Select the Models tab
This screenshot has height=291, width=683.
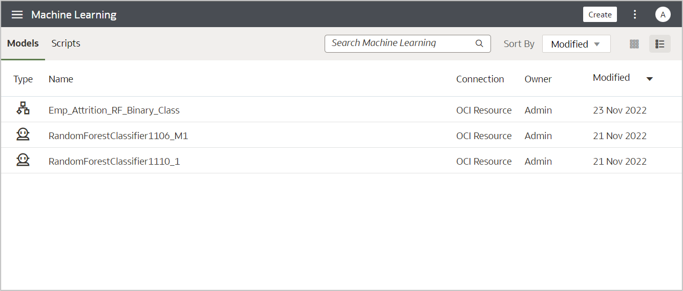pos(23,43)
